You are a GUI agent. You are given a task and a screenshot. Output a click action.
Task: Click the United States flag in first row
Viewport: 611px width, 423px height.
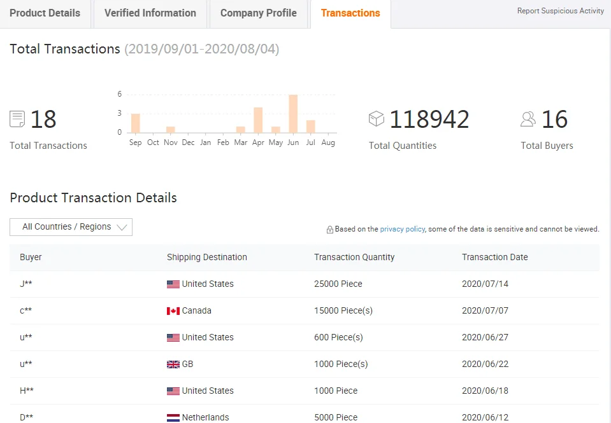pos(173,284)
